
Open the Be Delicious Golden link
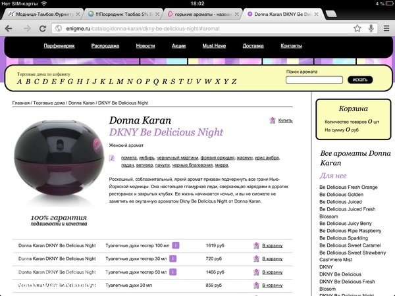click(341, 195)
